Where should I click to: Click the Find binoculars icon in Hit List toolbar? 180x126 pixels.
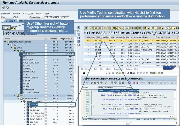coord(100,28)
